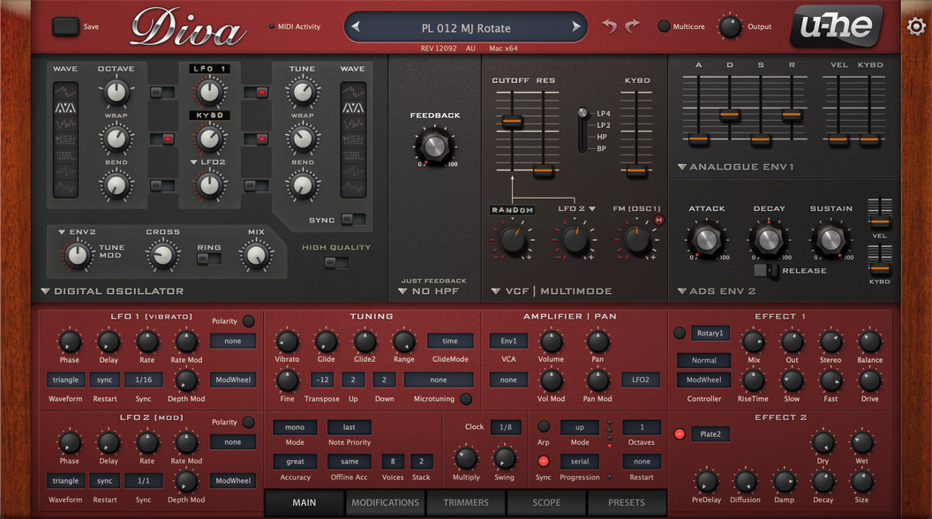Viewport: 932px width, 519px height.
Task: Open the LFO 1 triangle Waveform dropdown
Action: coord(65,380)
